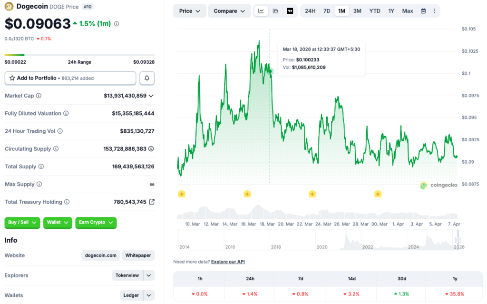Click the CoinGecko gecko logo on chart
The image size is (487, 304).
pyautogui.click(x=423, y=185)
